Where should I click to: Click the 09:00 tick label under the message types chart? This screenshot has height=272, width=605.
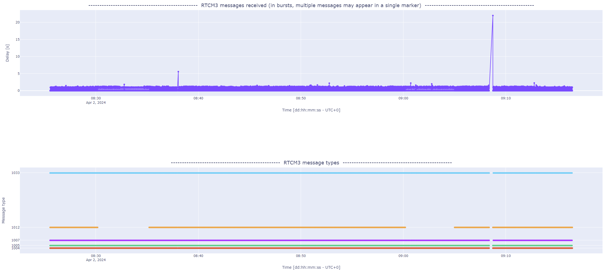point(403,256)
